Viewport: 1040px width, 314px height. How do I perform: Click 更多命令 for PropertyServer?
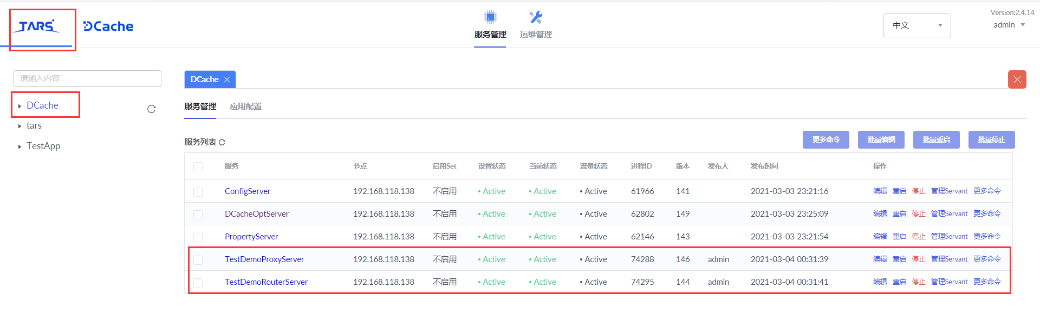click(987, 236)
